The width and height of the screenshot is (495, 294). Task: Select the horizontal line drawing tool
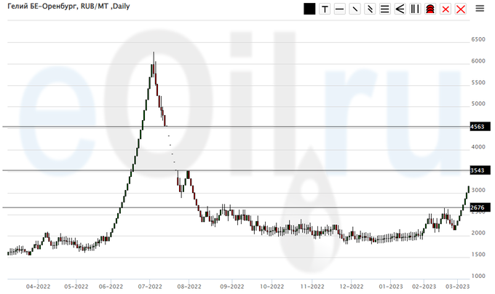(x=339, y=9)
